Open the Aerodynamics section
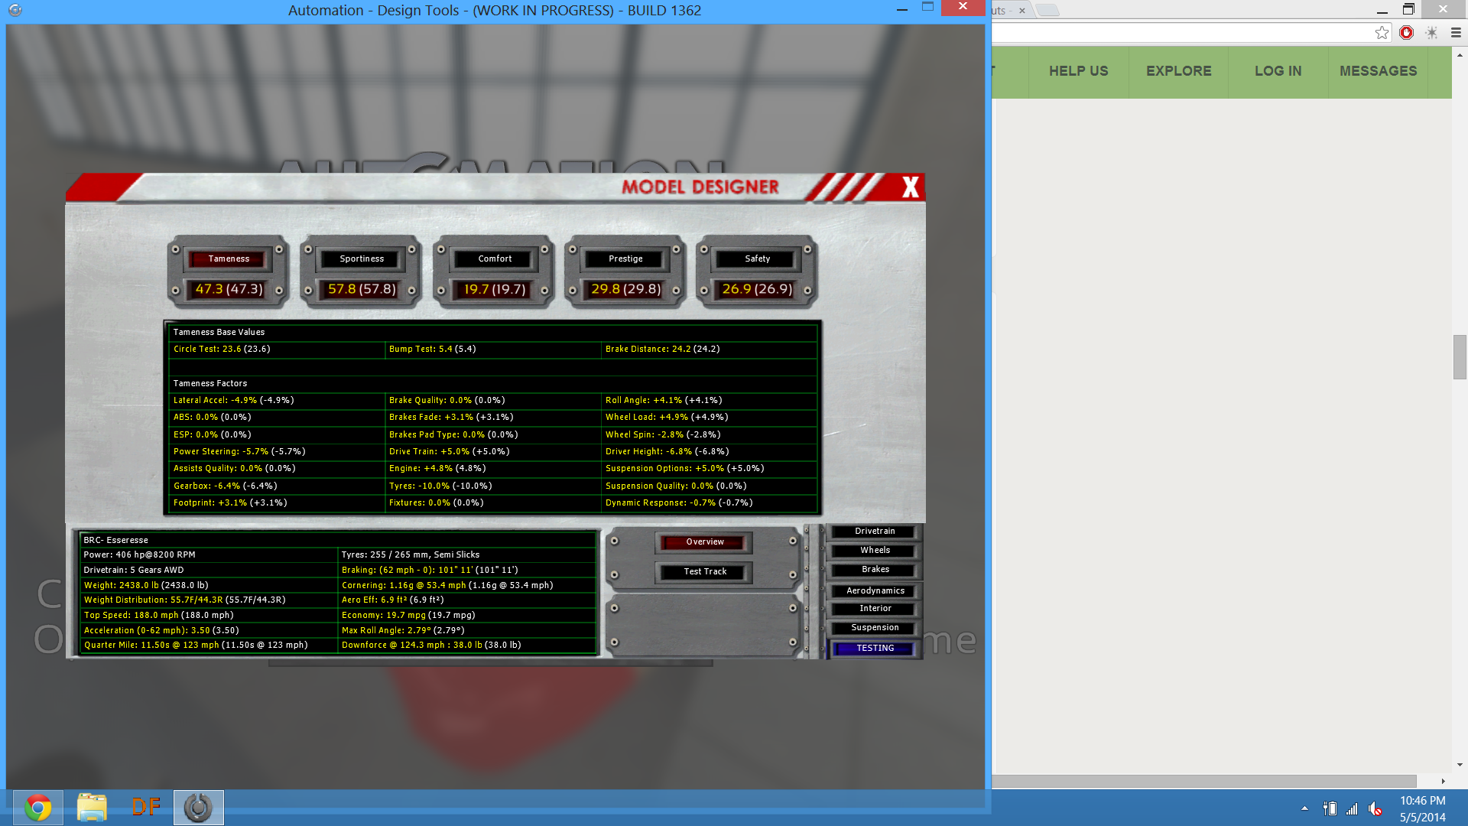 874,590
